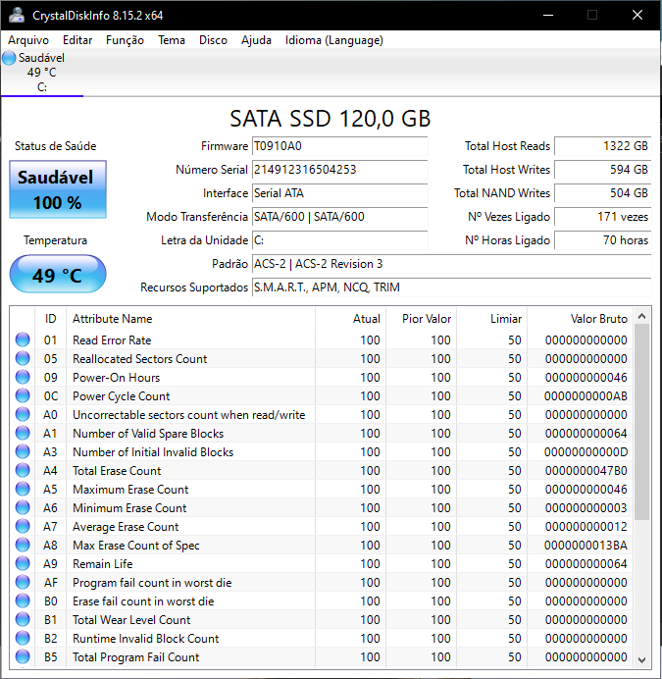Click status orb for Number of Valid Spare Blocks
The image size is (662, 679).
(x=23, y=433)
